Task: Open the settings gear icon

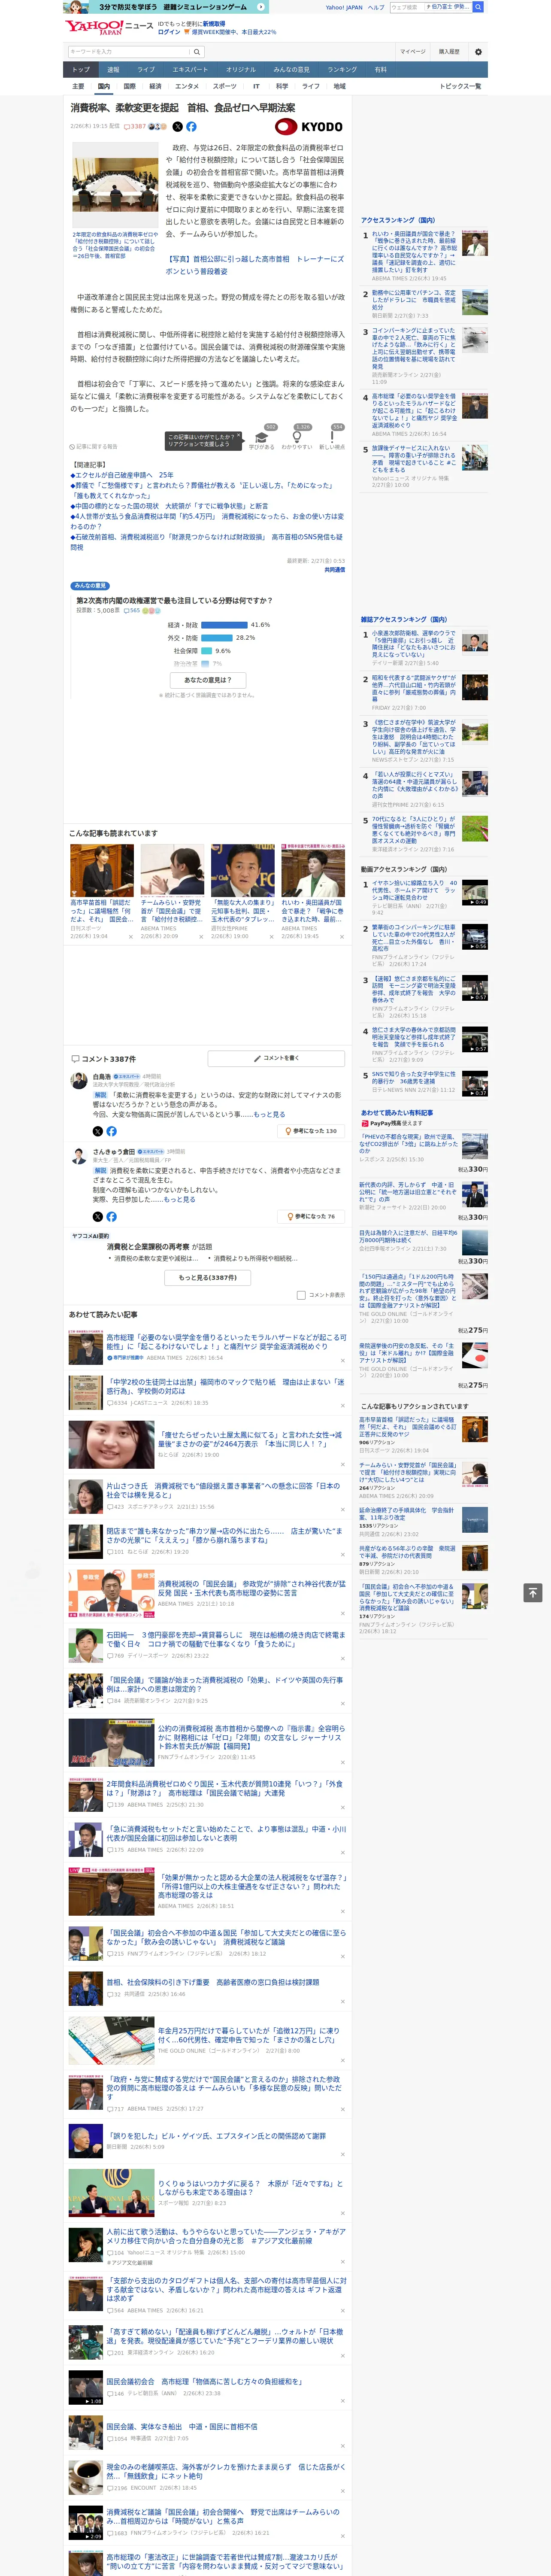Action: click(478, 52)
